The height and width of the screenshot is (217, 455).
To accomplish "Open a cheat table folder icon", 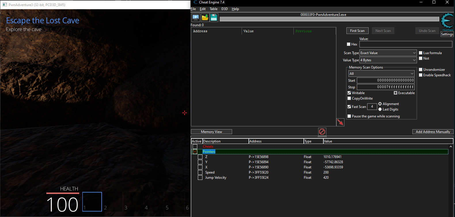I will (x=205, y=18).
